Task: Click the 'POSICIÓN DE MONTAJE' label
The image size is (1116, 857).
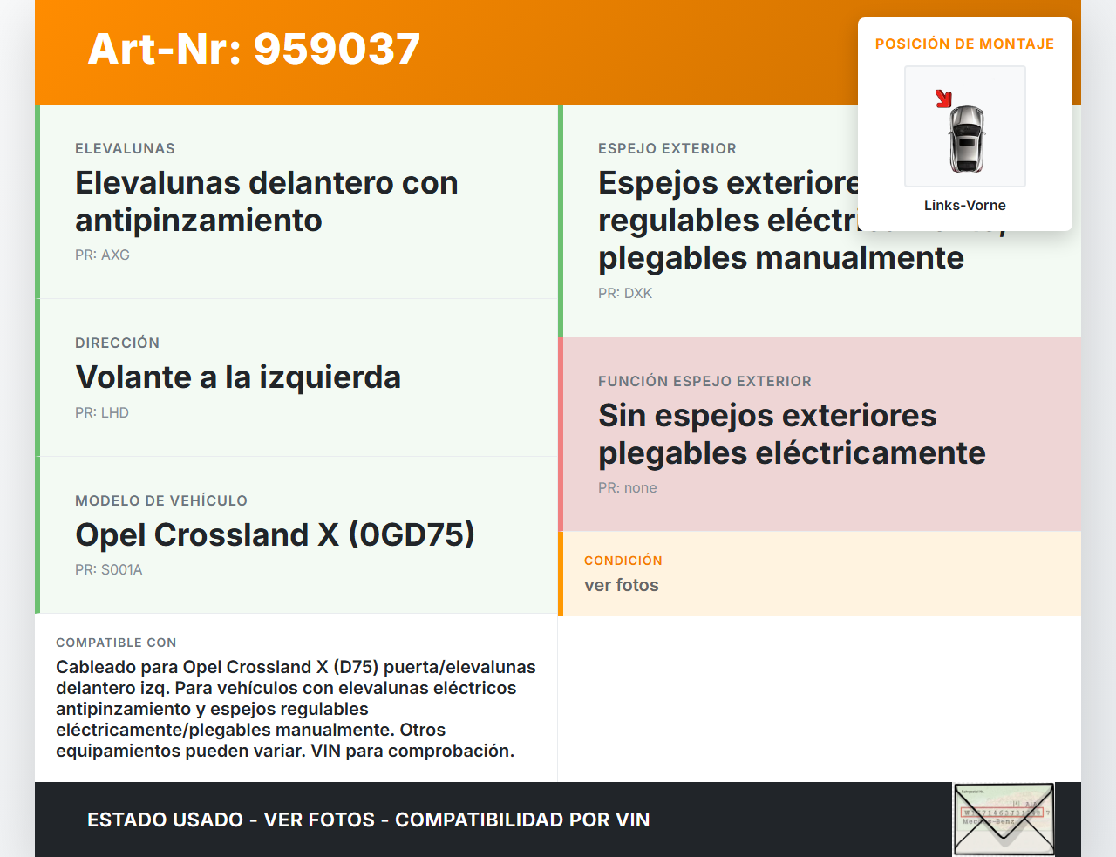Action: [x=965, y=44]
